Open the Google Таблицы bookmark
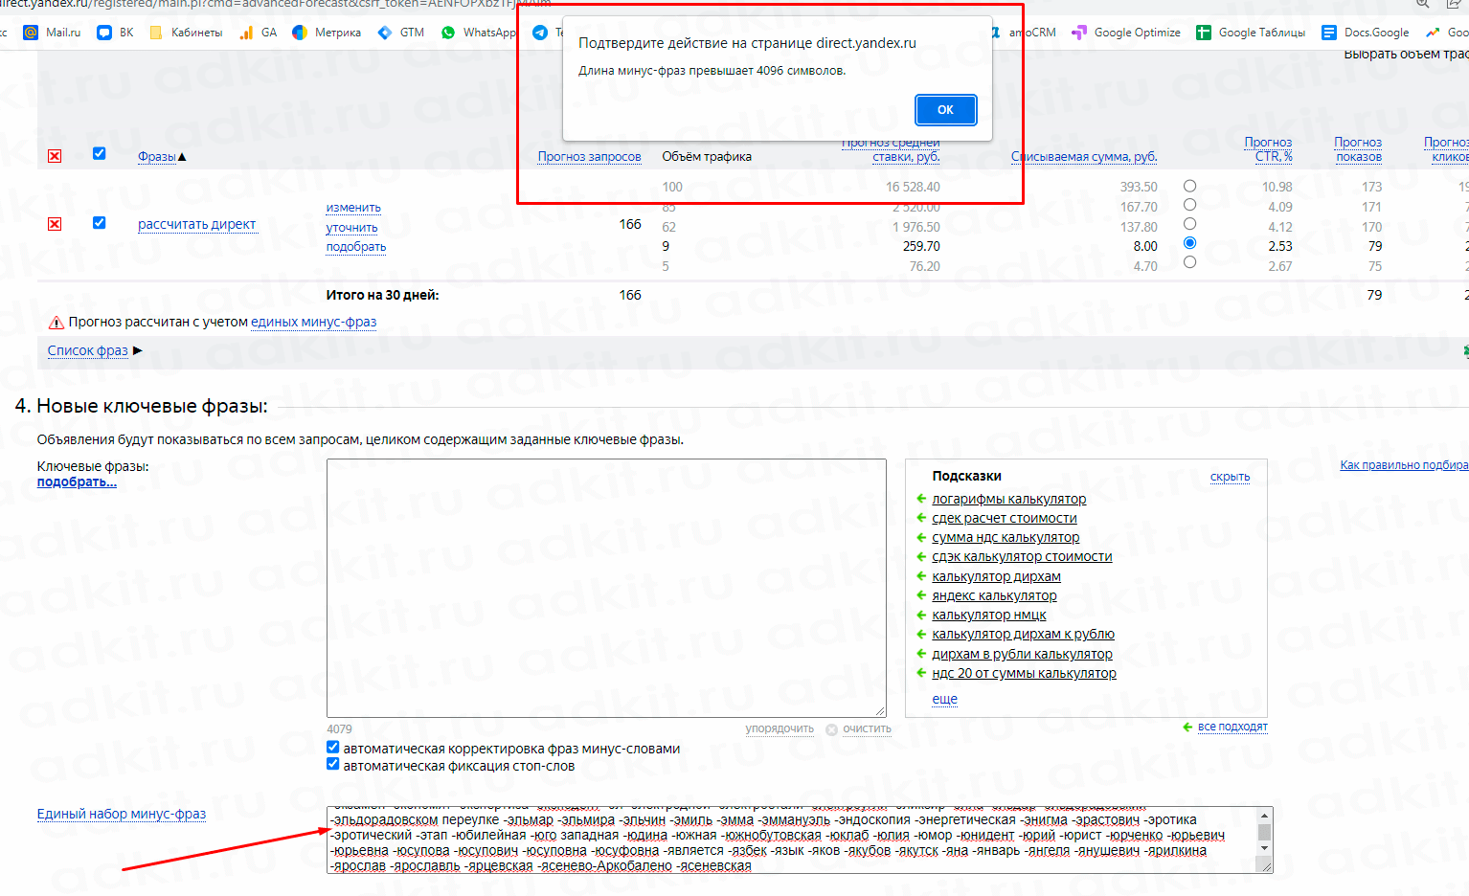The height and width of the screenshot is (896, 1469). click(1251, 33)
